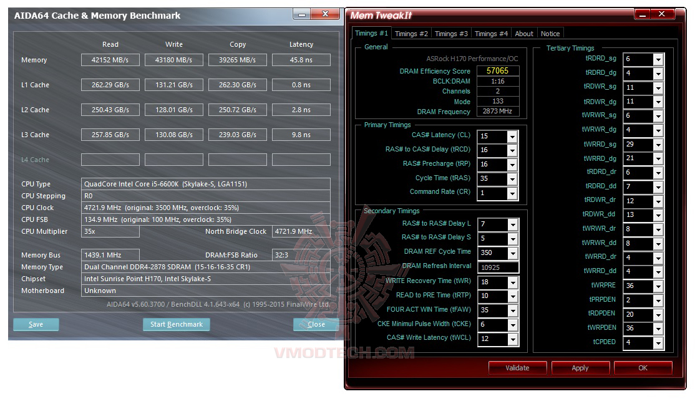Open CKE Minimul Pulse Width (tCKE) dropdown

point(512,325)
